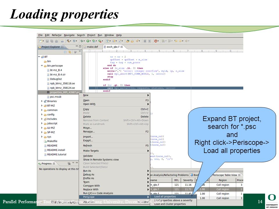Sort by the Severity column header
Viewport: 279px width, 209px height.
pos(188,180)
